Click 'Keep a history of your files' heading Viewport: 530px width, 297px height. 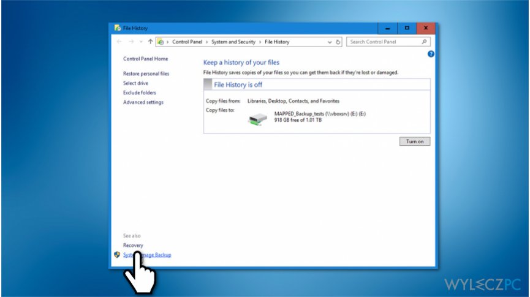(241, 62)
